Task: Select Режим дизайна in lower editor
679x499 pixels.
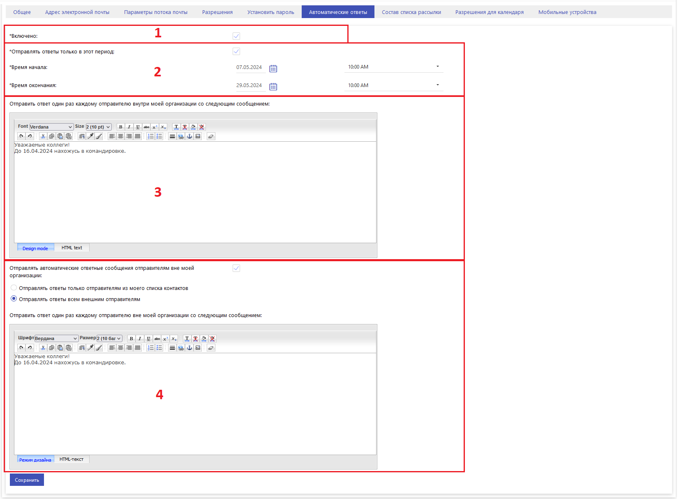Action: (x=35, y=460)
